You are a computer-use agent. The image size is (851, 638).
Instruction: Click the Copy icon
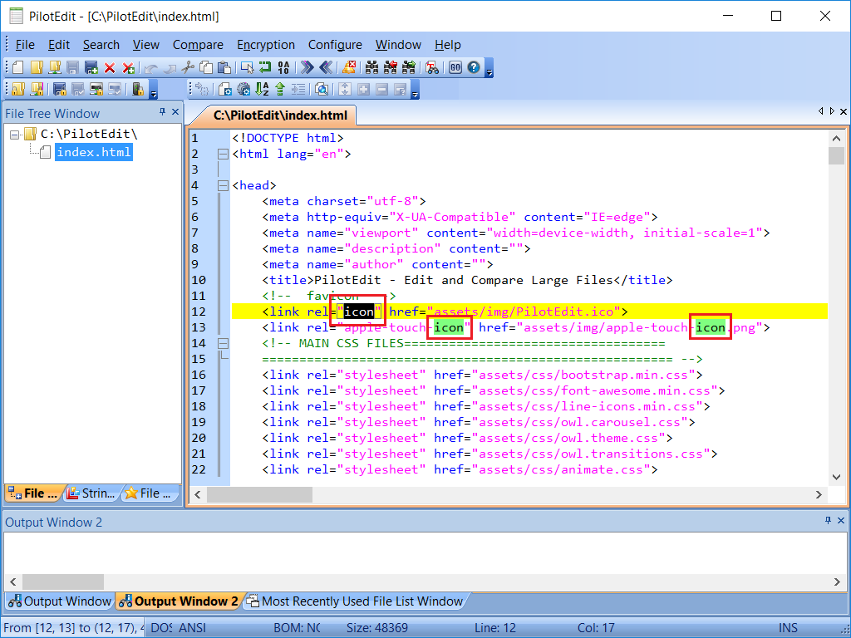[206, 67]
